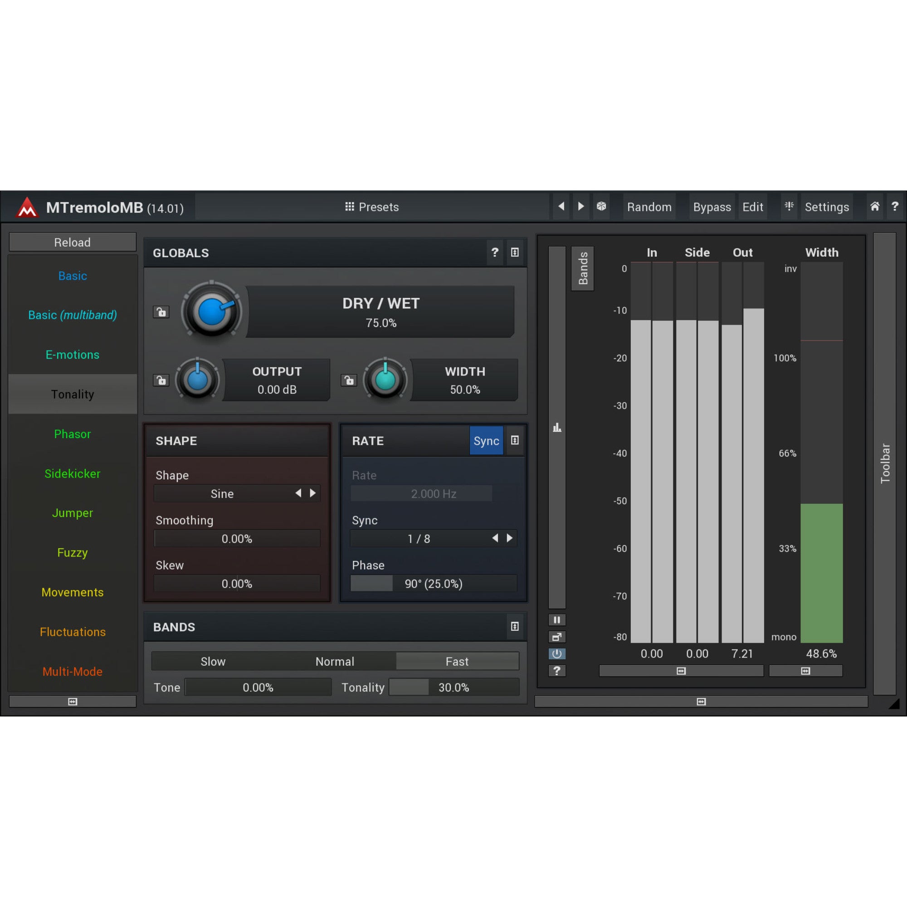Toggle the meter power button

point(557,654)
